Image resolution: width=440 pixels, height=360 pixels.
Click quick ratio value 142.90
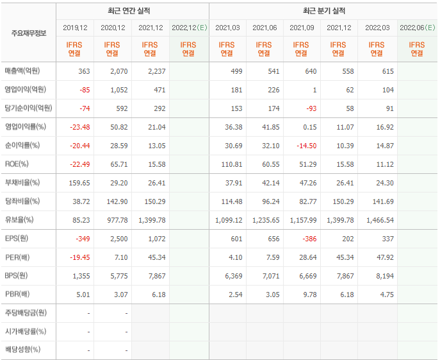pos(117,201)
